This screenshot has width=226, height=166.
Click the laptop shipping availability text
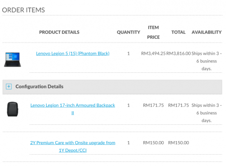tap(207, 61)
